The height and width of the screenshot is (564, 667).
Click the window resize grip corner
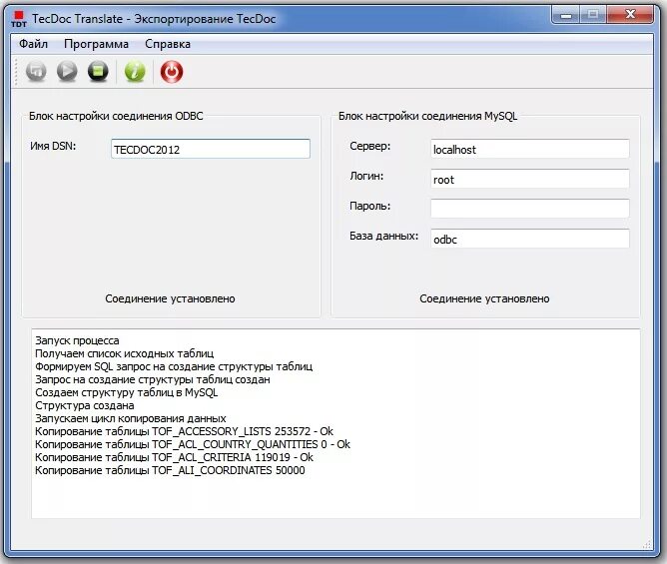pos(647,544)
